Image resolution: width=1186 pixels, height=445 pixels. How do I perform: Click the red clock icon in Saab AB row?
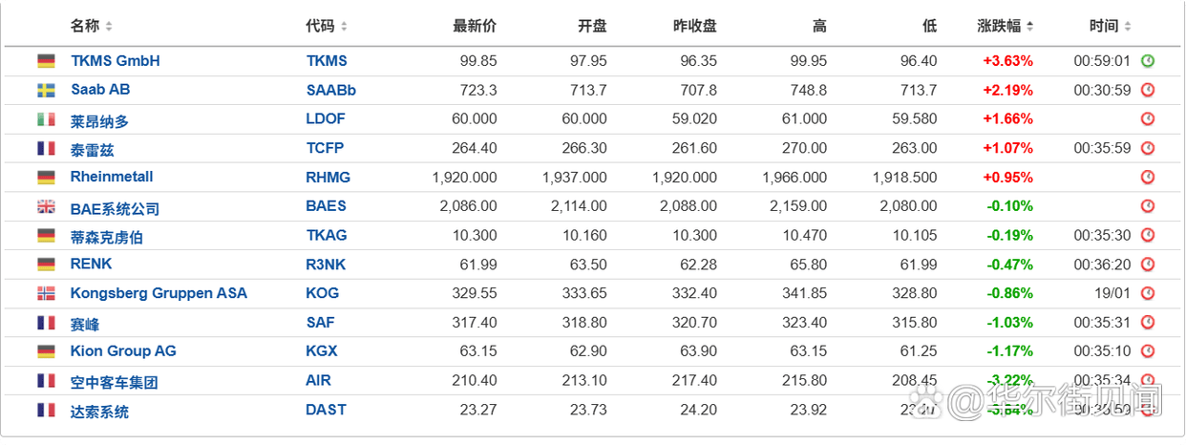(x=1148, y=91)
